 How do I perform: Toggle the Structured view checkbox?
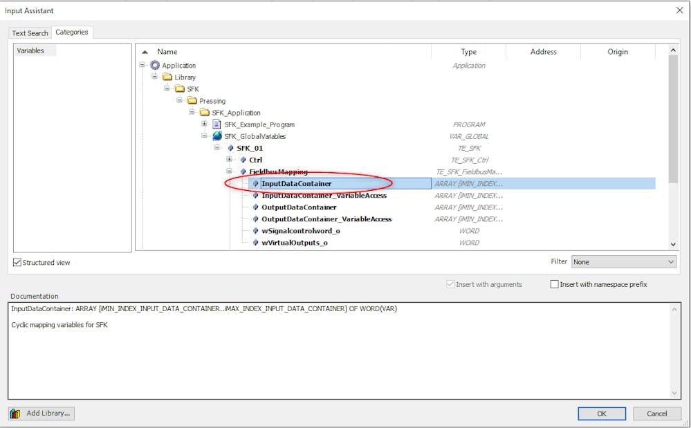[17, 263]
